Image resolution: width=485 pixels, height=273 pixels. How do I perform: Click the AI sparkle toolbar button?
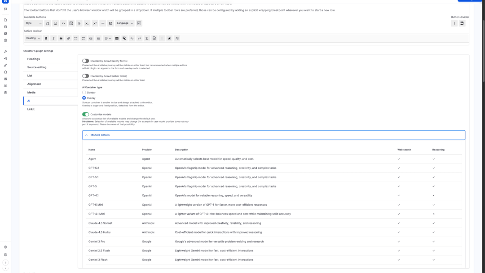click(169, 38)
